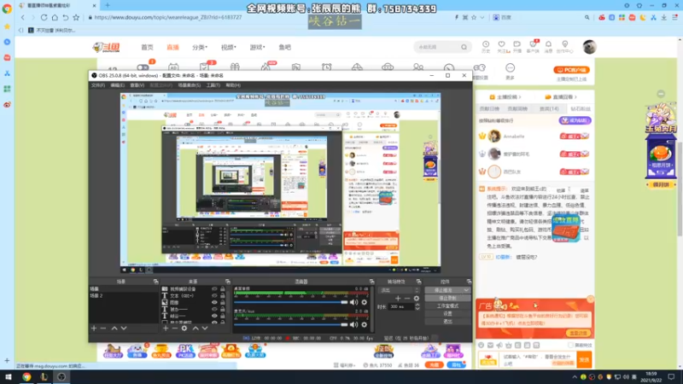The height and width of the screenshot is (384, 683).
Task: Click the add scene plus icon in OBS
Action: [x=94, y=329]
